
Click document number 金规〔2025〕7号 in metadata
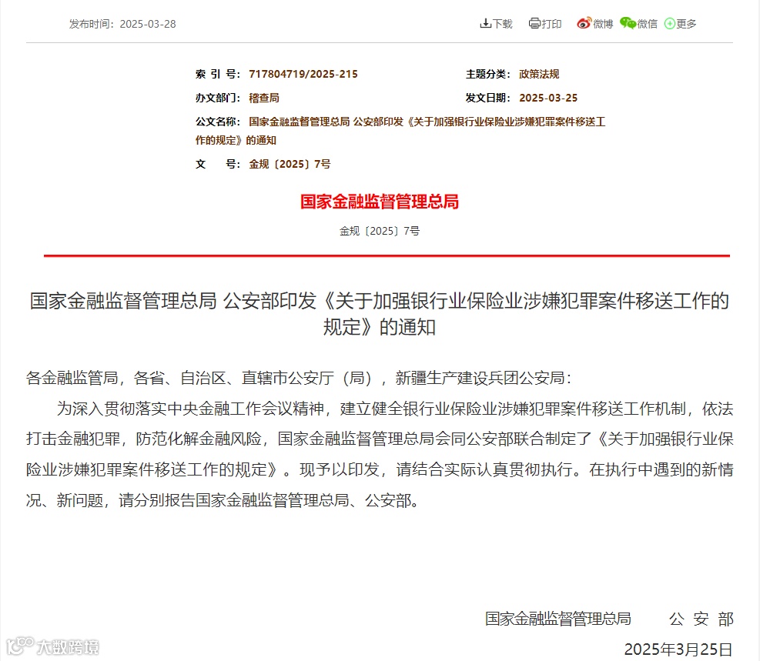(290, 164)
